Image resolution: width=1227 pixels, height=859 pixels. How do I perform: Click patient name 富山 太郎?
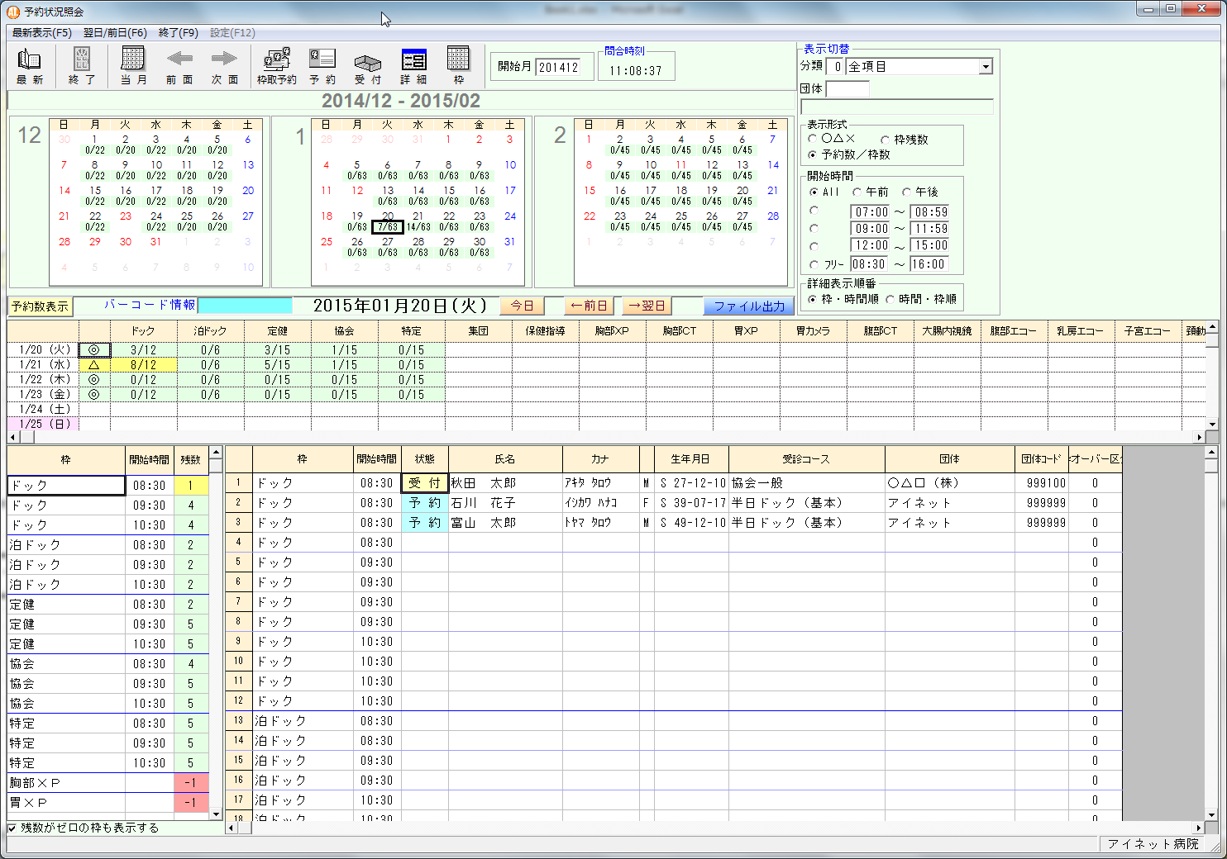484,522
